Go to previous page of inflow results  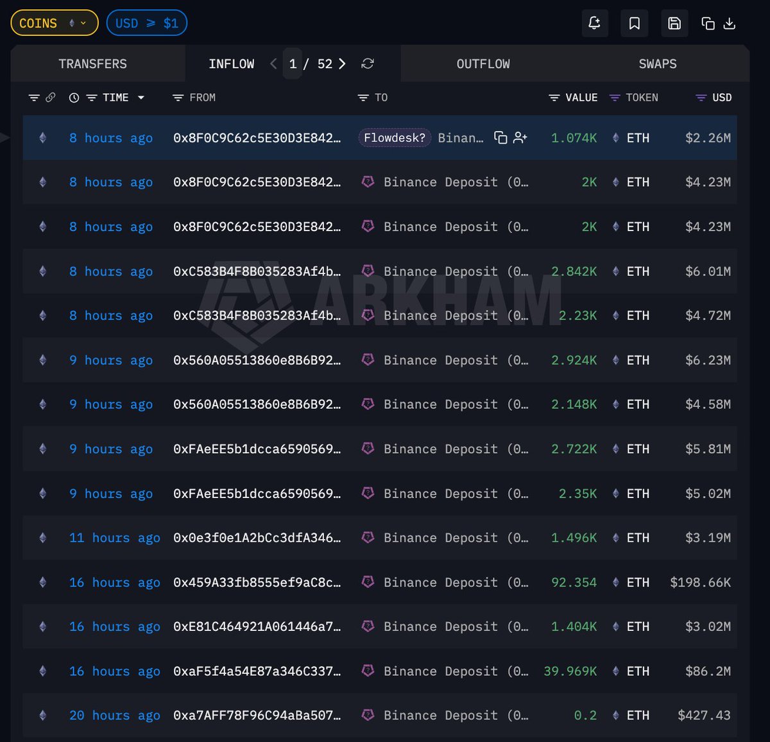click(x=273, y=64)
